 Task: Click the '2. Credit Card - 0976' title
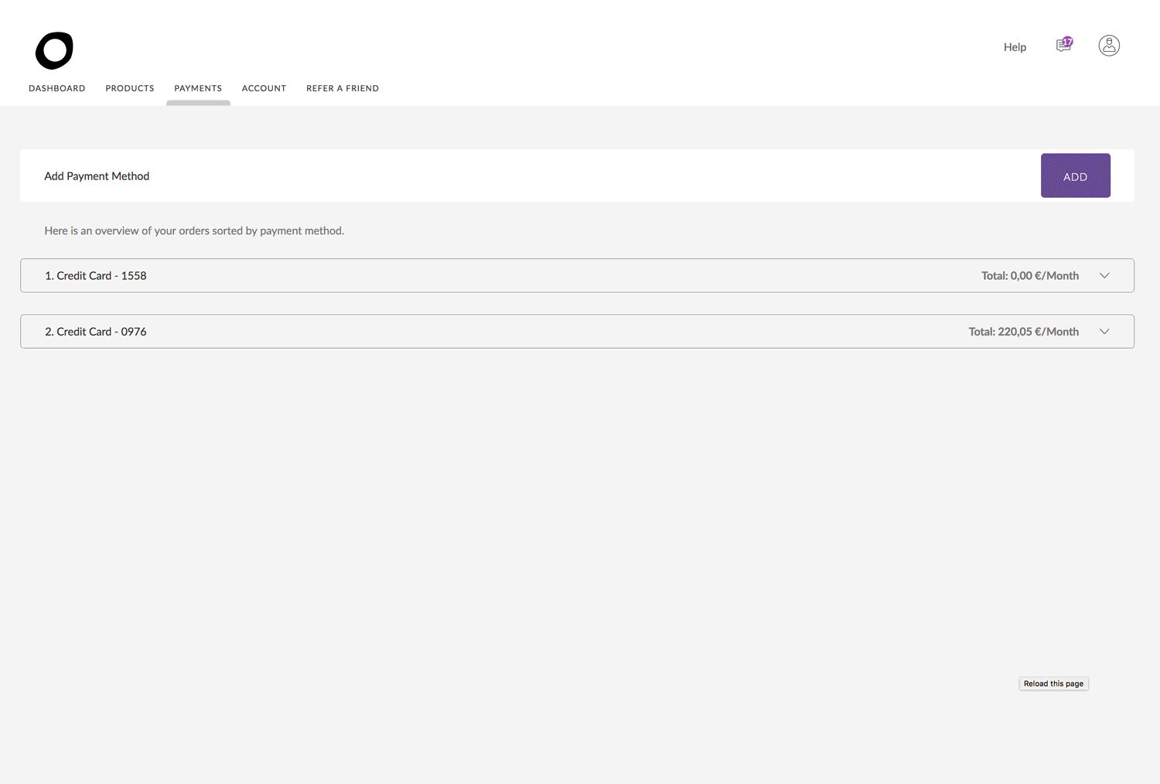click(x=96, y=332)
